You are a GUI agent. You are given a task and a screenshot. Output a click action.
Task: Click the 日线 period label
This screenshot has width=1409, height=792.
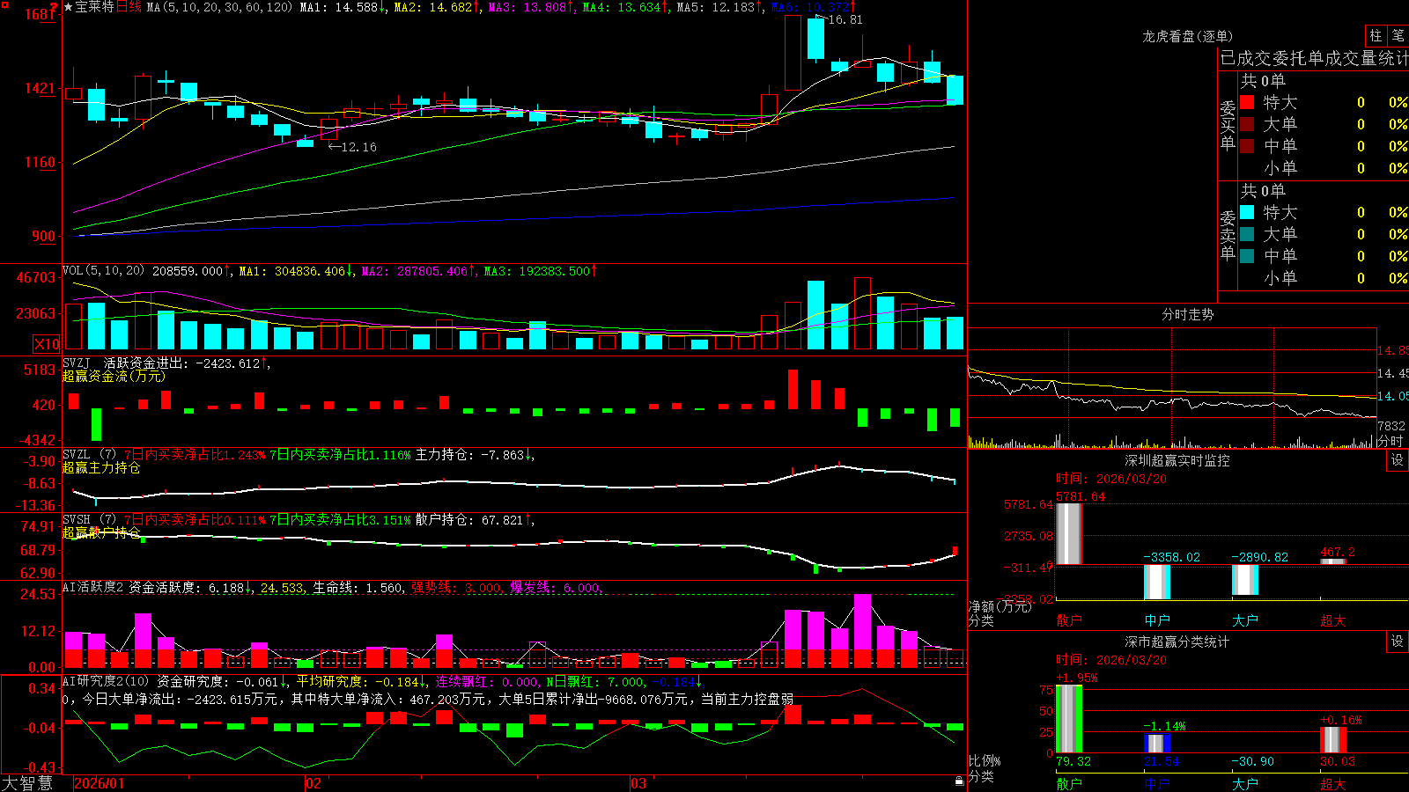coord(129,7)
